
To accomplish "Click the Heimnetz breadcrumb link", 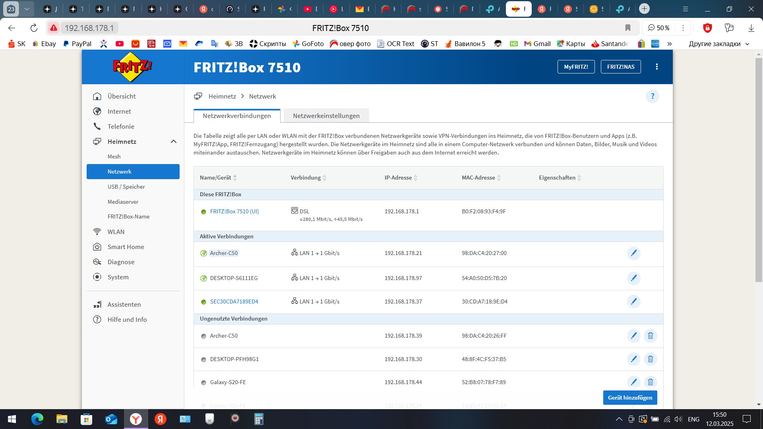I will 222,96.
